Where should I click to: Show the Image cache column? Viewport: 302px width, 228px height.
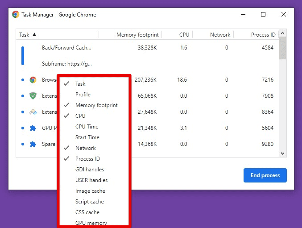click(94, 191)
